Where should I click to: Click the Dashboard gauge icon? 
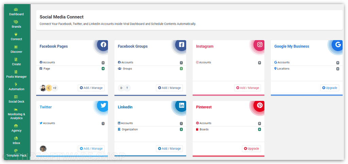pyautogui.click(x=16, y=9)
